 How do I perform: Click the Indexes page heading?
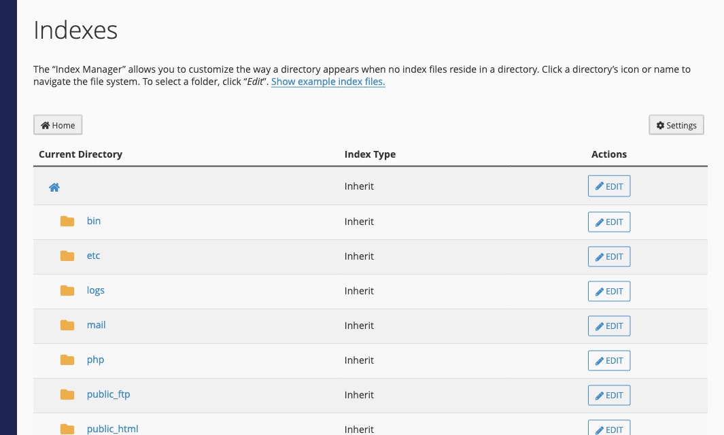pos(75,31)
